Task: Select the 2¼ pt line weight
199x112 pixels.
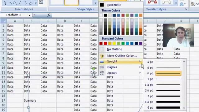Action: [163, 91]
